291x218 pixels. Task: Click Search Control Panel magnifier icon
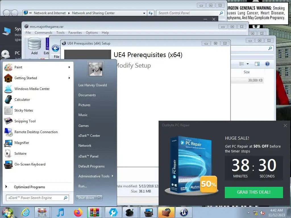[221, 13]
